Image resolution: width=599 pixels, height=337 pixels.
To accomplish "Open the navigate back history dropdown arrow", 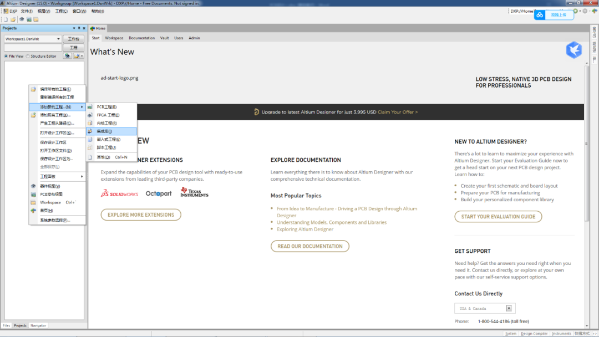I will pyautogui.click(x=580, y=11).
